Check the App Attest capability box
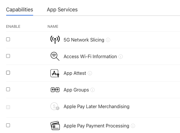 click(x=8, y=73)
